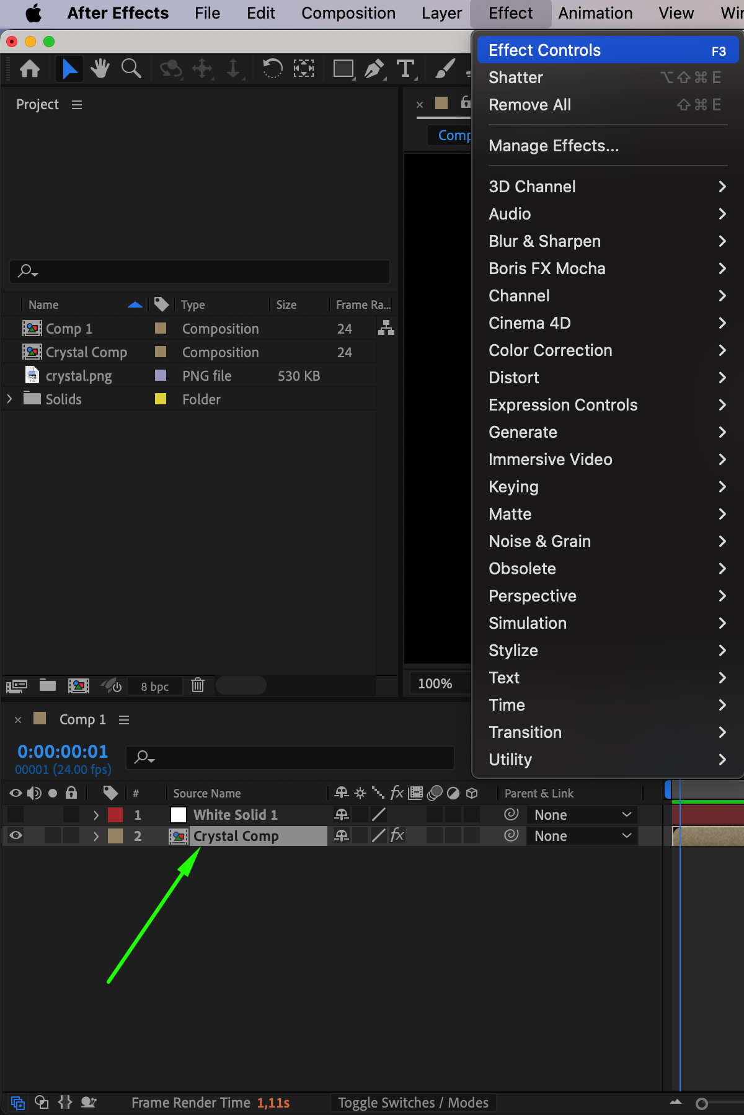Select the Pan Behind anchor point tool
The height and width of the screenshot is (1115, 744).
[303, 68]
